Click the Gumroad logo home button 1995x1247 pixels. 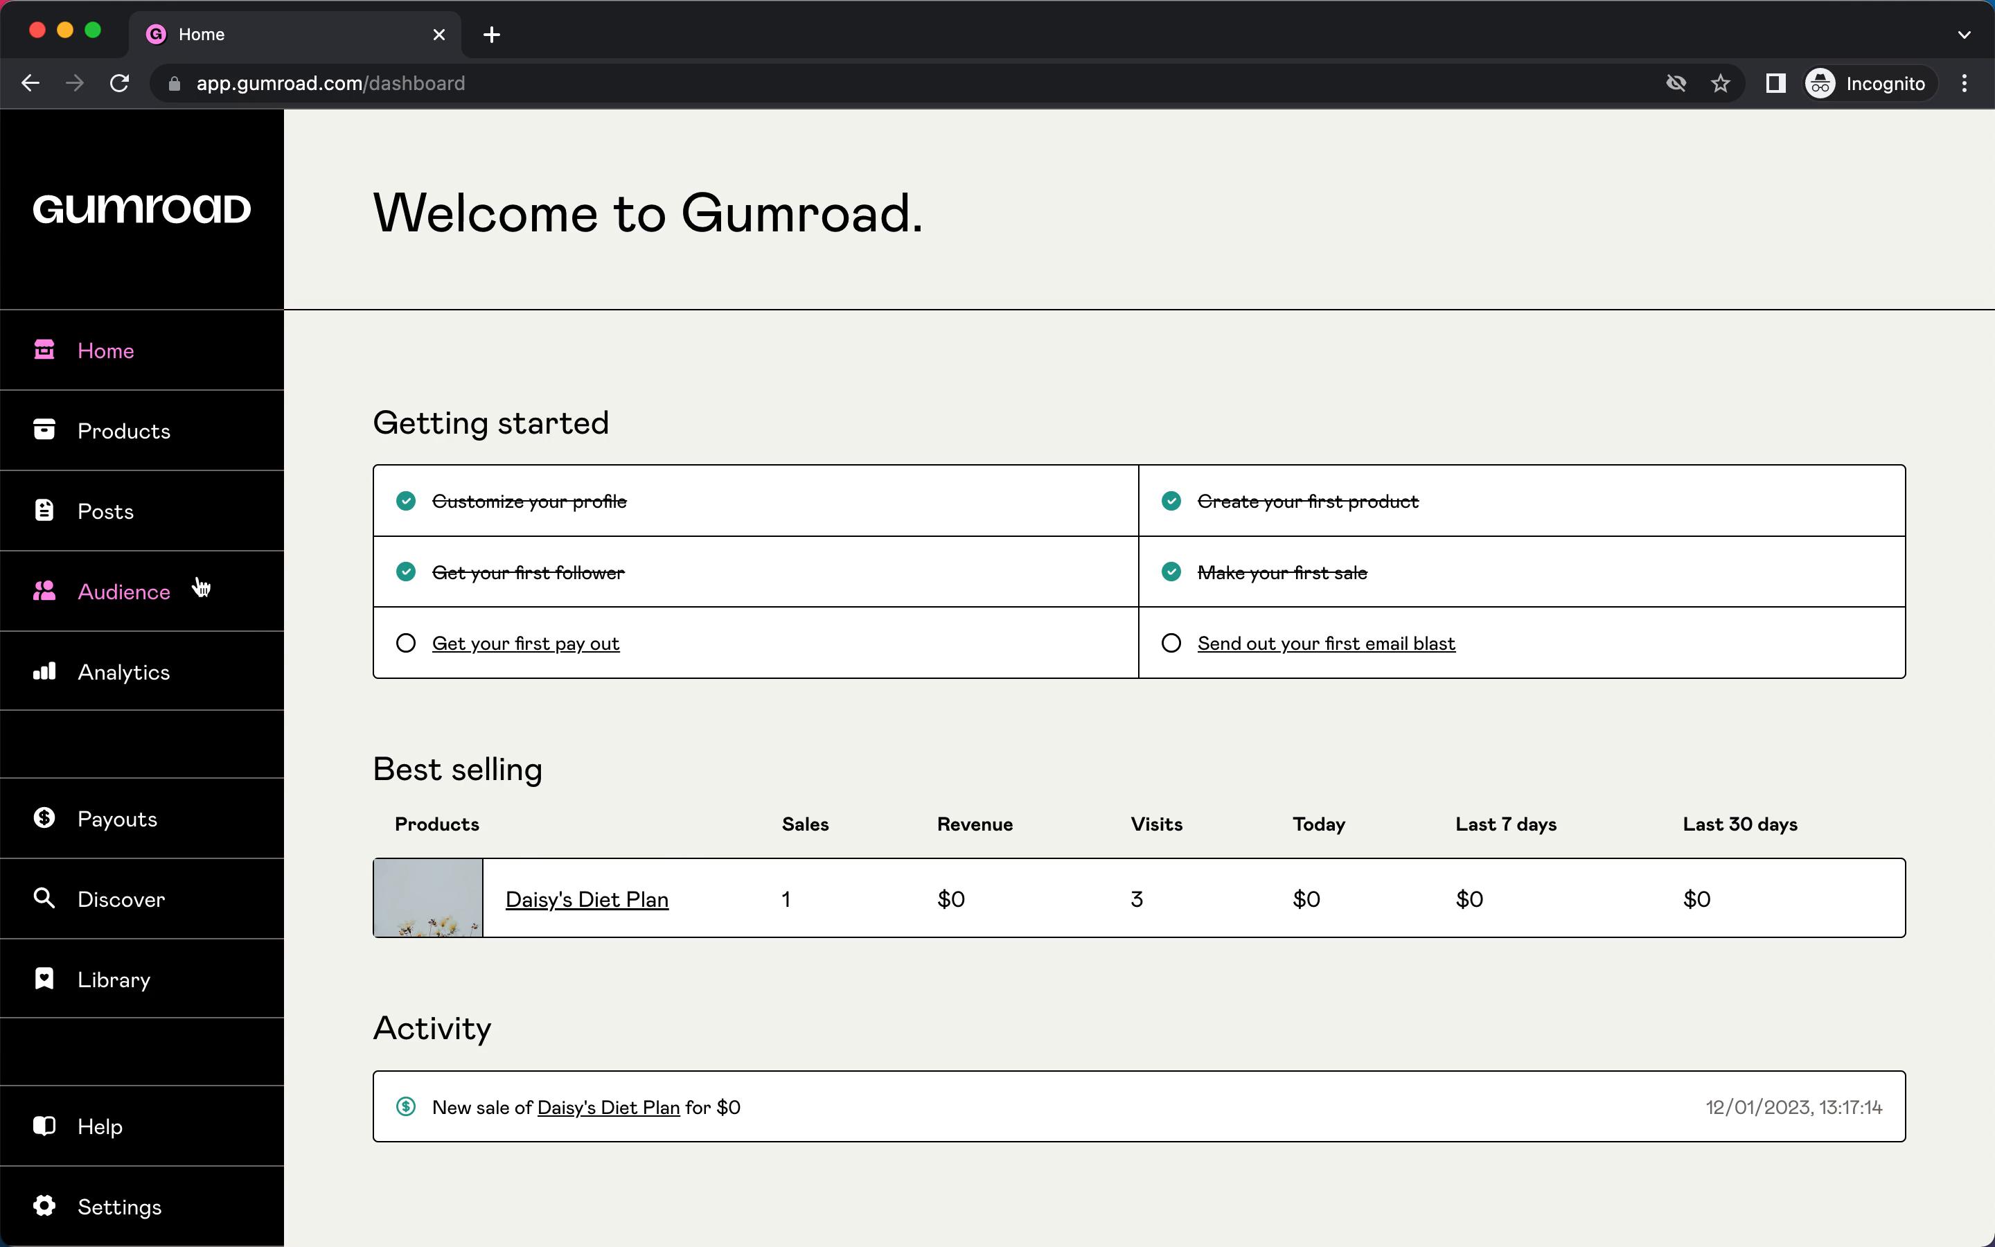[x=142, y=207]
